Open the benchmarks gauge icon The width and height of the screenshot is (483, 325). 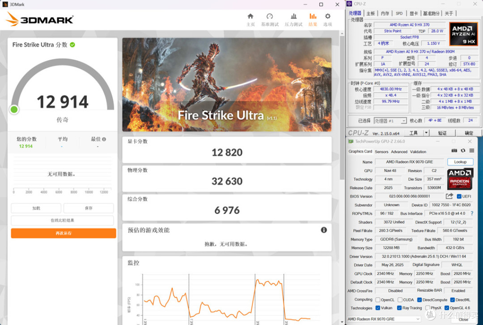[270, 17]
